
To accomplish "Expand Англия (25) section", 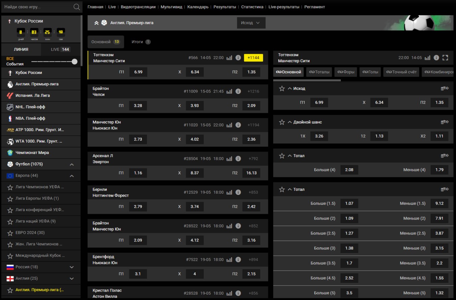I will point(72,278).
